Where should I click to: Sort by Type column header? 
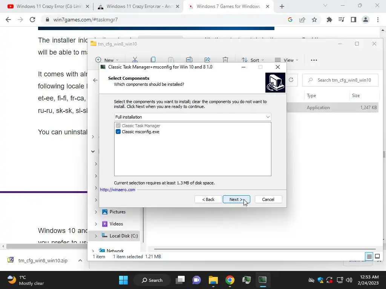pos(311,96)
